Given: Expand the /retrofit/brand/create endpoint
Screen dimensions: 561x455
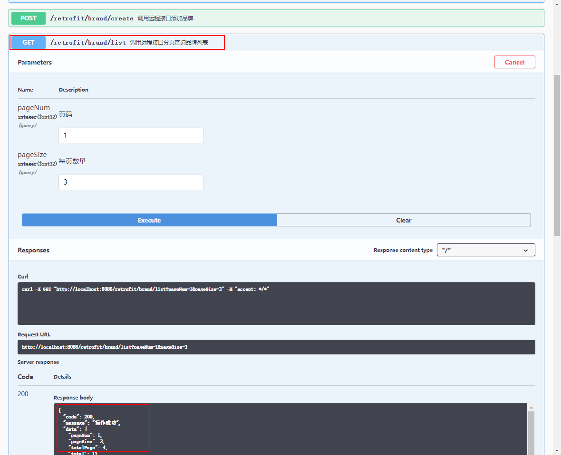Looking at the screenshot, I should pos(276,18).
